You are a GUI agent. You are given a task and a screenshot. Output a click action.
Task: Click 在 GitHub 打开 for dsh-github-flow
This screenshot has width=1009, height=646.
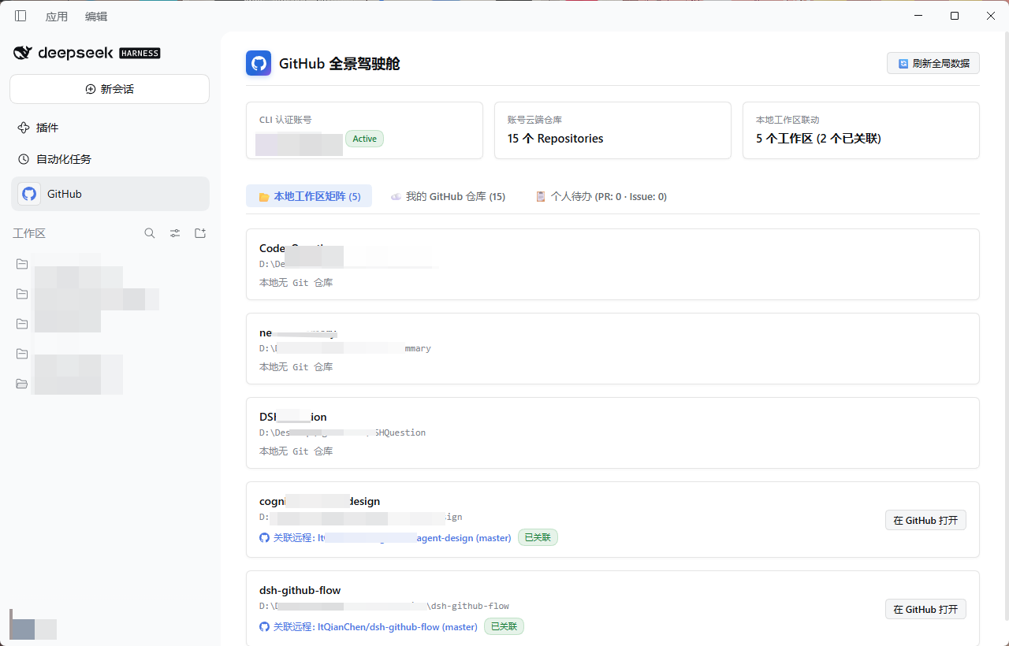pyautogui.click(x=925, y=609)
